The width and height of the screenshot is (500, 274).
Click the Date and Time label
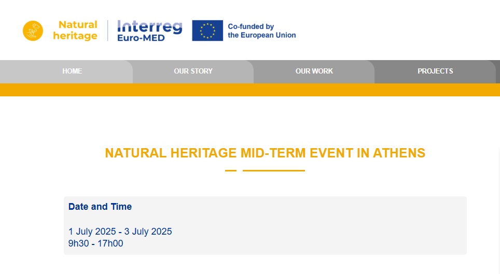(x=100, y=207)
